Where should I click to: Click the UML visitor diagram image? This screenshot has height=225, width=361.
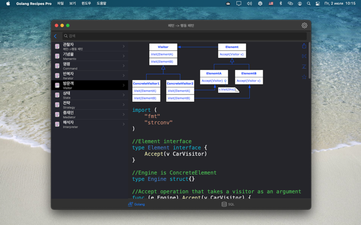(x=198, y=73)
